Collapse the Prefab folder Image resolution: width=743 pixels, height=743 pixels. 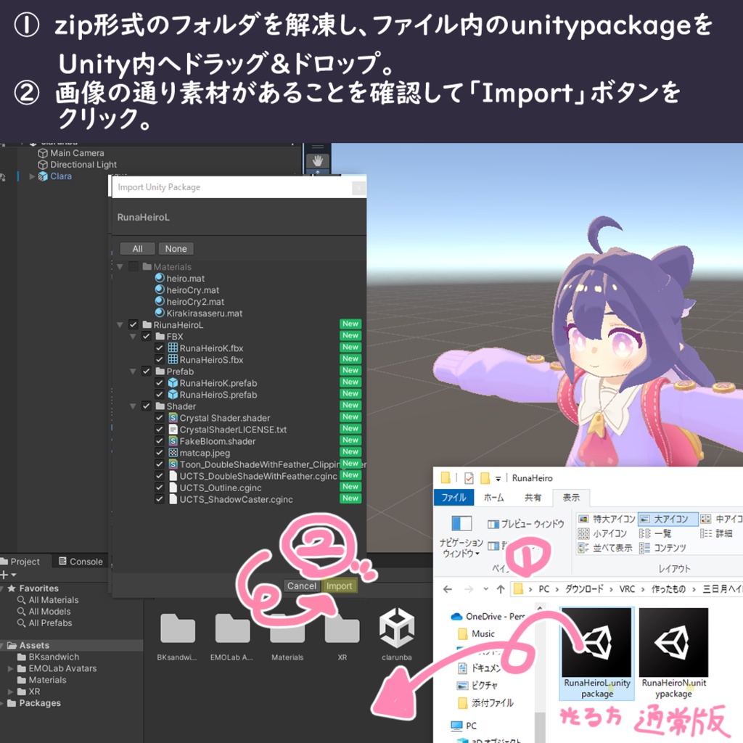pyautogui.click(x=134, y=371)
